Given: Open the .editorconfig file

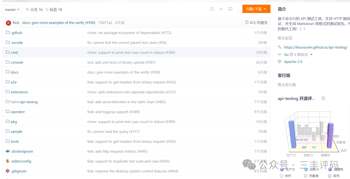Looking at the screenshot, I should click(x=21, y=161).
